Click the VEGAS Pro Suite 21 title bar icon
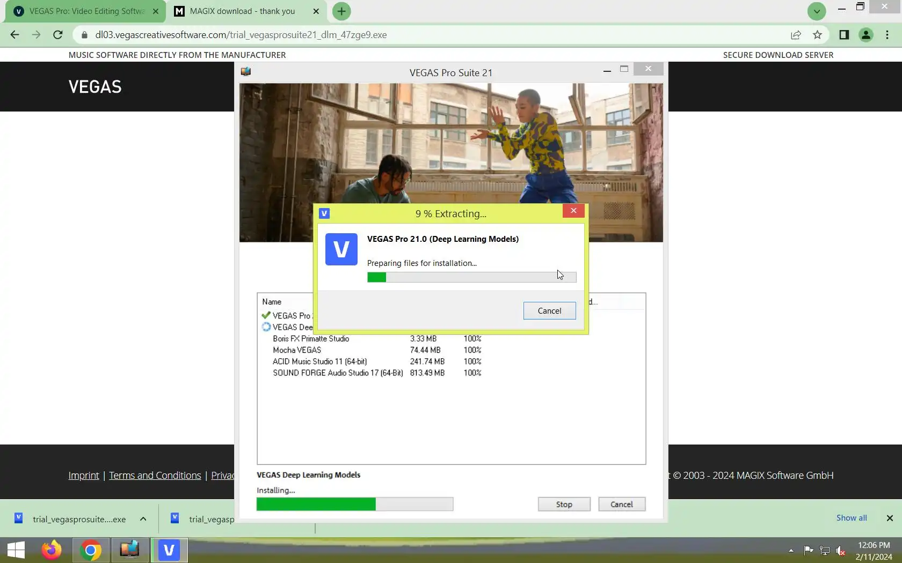Image resolution: width=902 pixels, height=563 pixels. (246, 72)
